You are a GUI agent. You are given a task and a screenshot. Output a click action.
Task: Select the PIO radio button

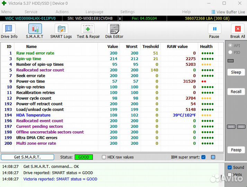[230, 52]
